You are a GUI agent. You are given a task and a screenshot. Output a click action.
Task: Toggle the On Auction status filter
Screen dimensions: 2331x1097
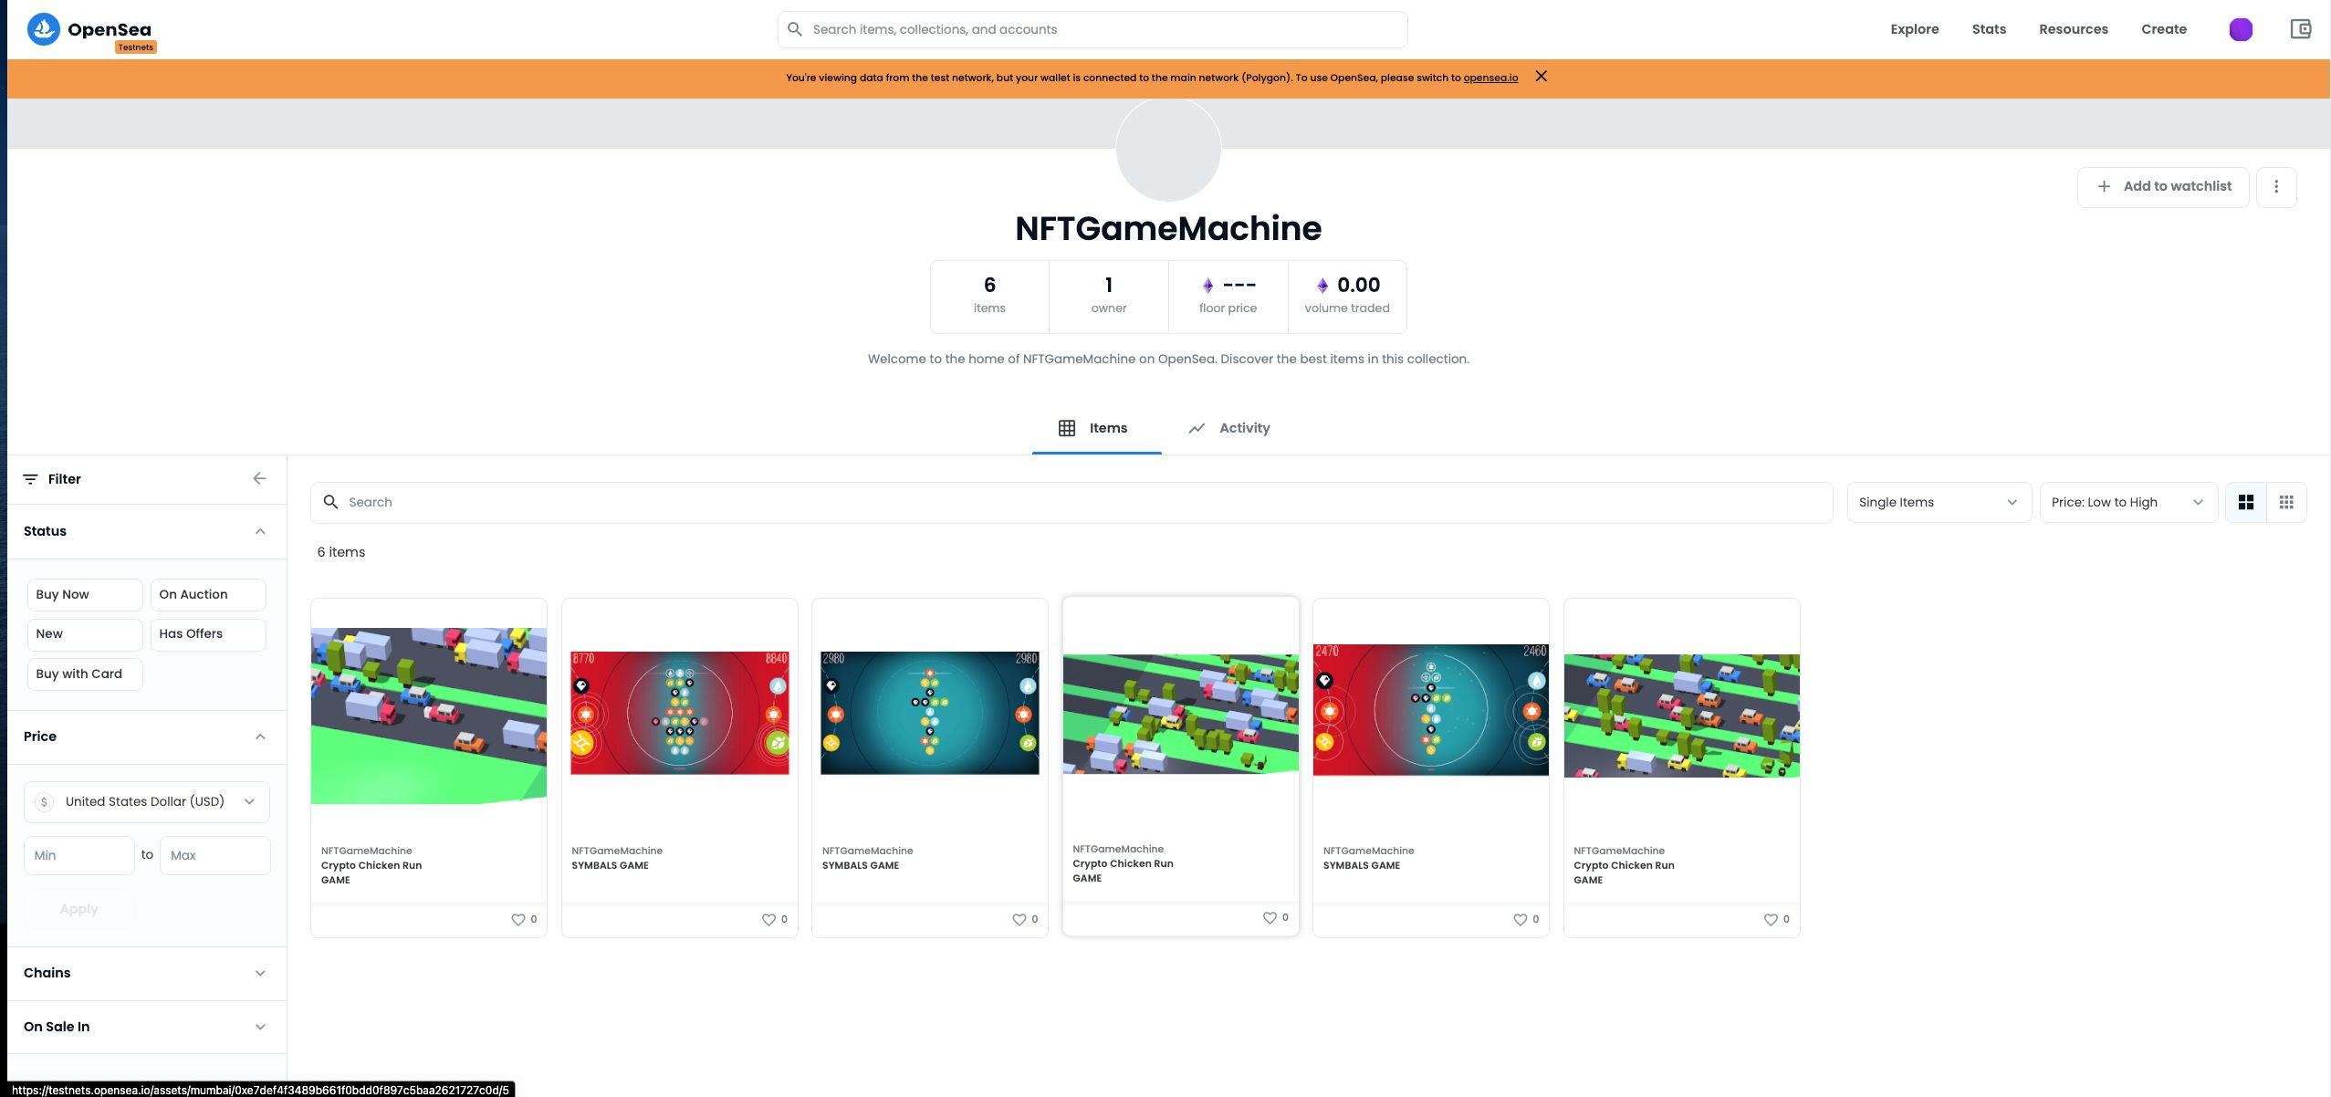208,594
